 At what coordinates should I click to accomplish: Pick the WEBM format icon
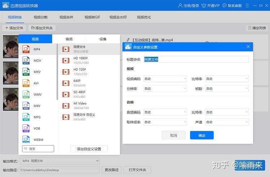[x=26, y=139]
